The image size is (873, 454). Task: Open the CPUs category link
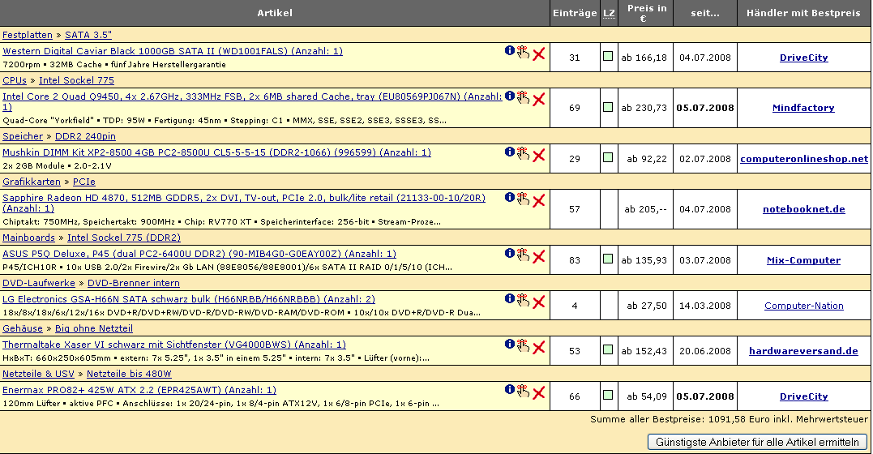tap(15, 80)
